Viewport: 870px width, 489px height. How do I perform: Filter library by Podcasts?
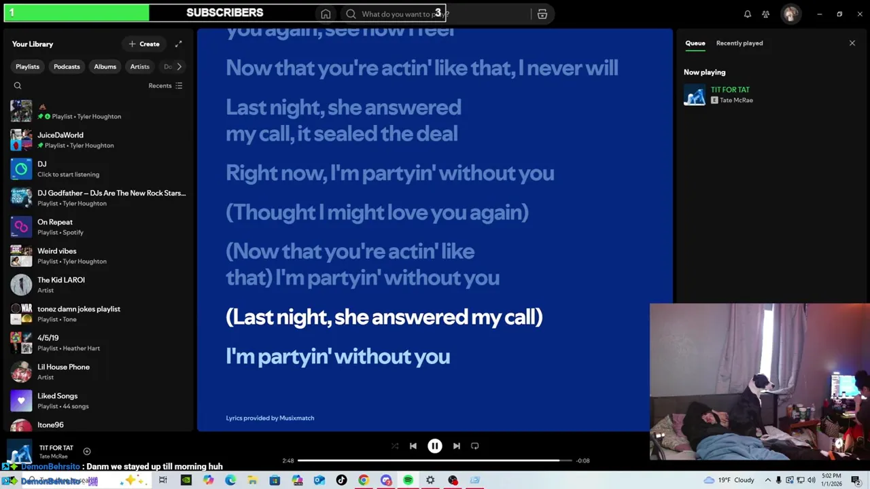pos(67,67)
